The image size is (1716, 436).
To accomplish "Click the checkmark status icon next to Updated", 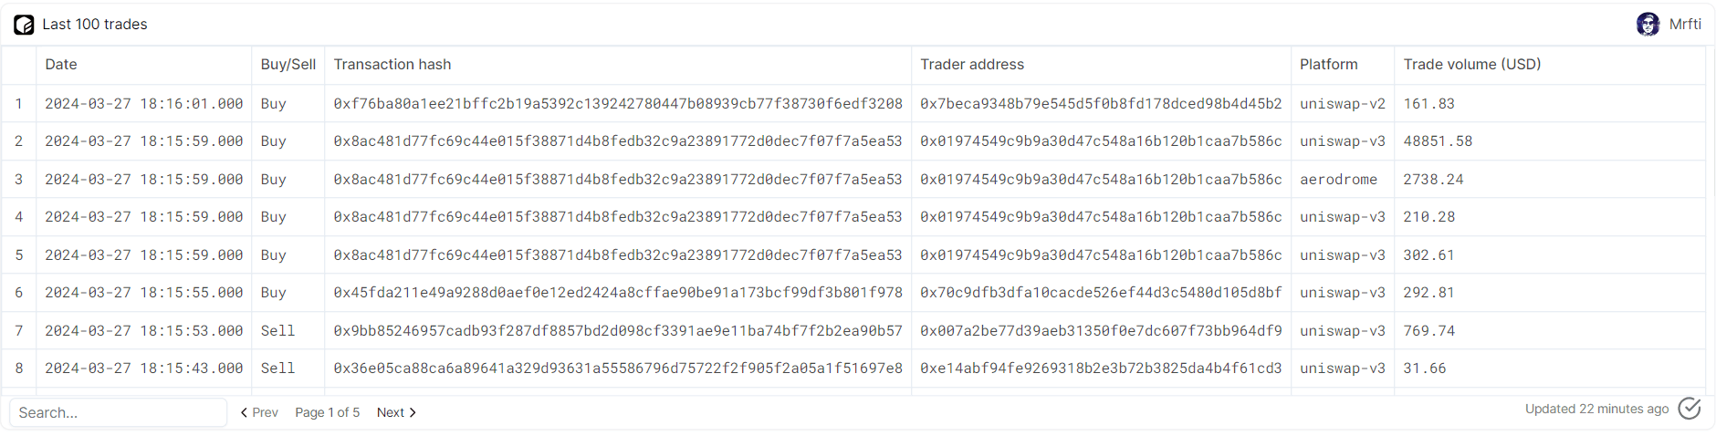I will [1690, 409].
